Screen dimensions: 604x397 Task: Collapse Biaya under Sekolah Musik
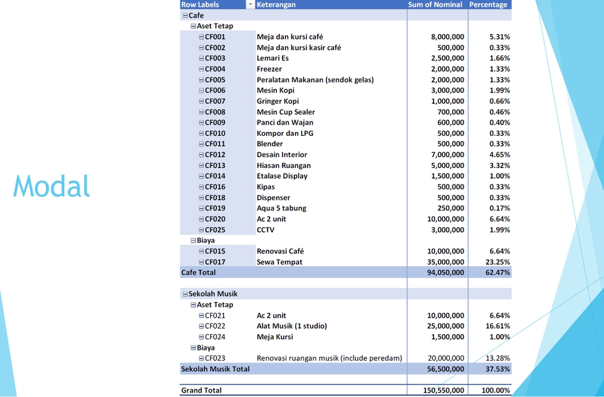193,348
